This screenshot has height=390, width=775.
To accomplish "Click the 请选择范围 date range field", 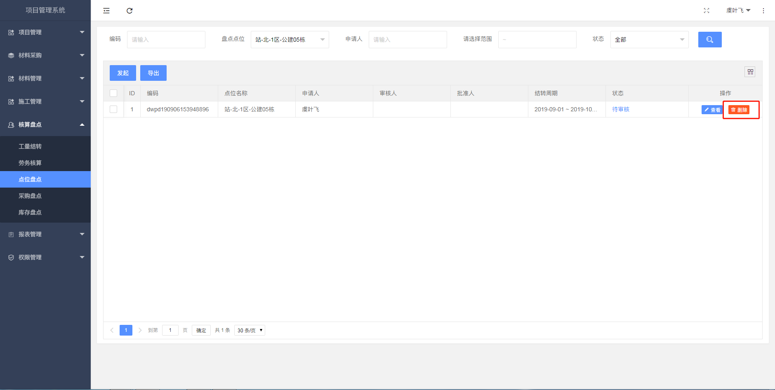I will tap(537, 40).
